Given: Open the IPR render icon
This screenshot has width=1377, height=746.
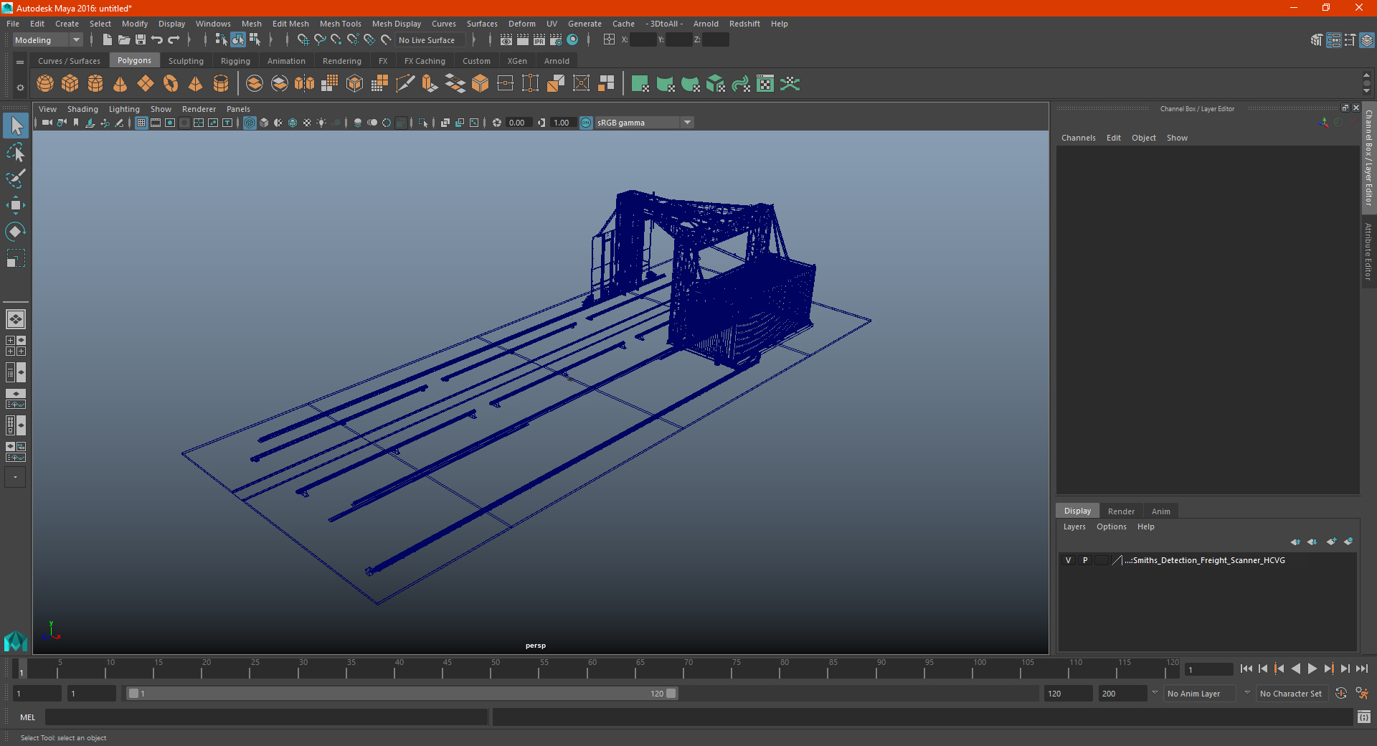Looking at the screenshot, I should 539,40.
